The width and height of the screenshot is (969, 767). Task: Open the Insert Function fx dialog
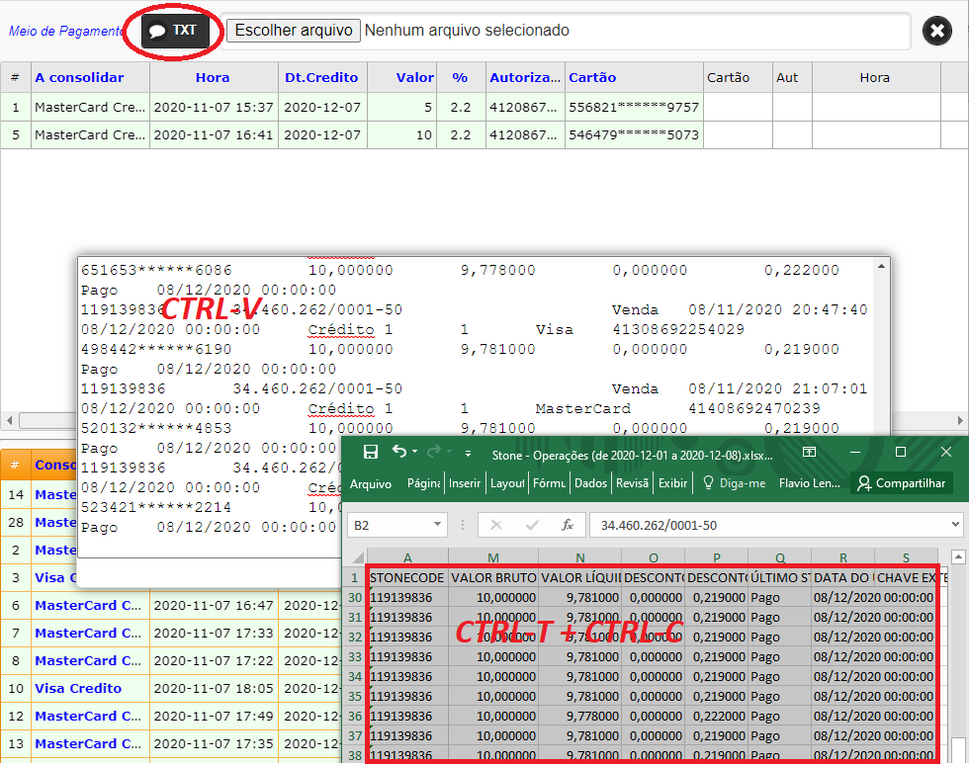568,525
